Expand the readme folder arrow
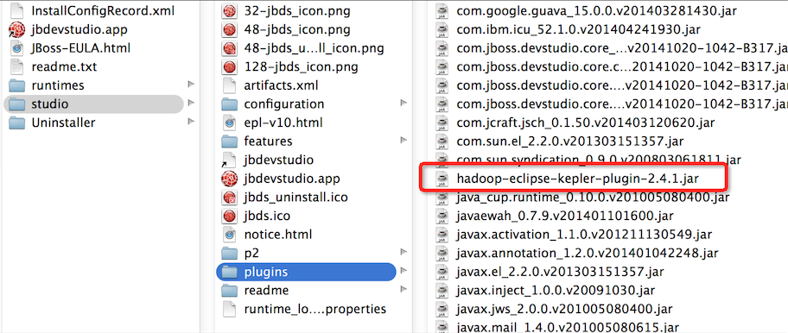Viewport: 788px width, 333px height. [x=404, y=289]
